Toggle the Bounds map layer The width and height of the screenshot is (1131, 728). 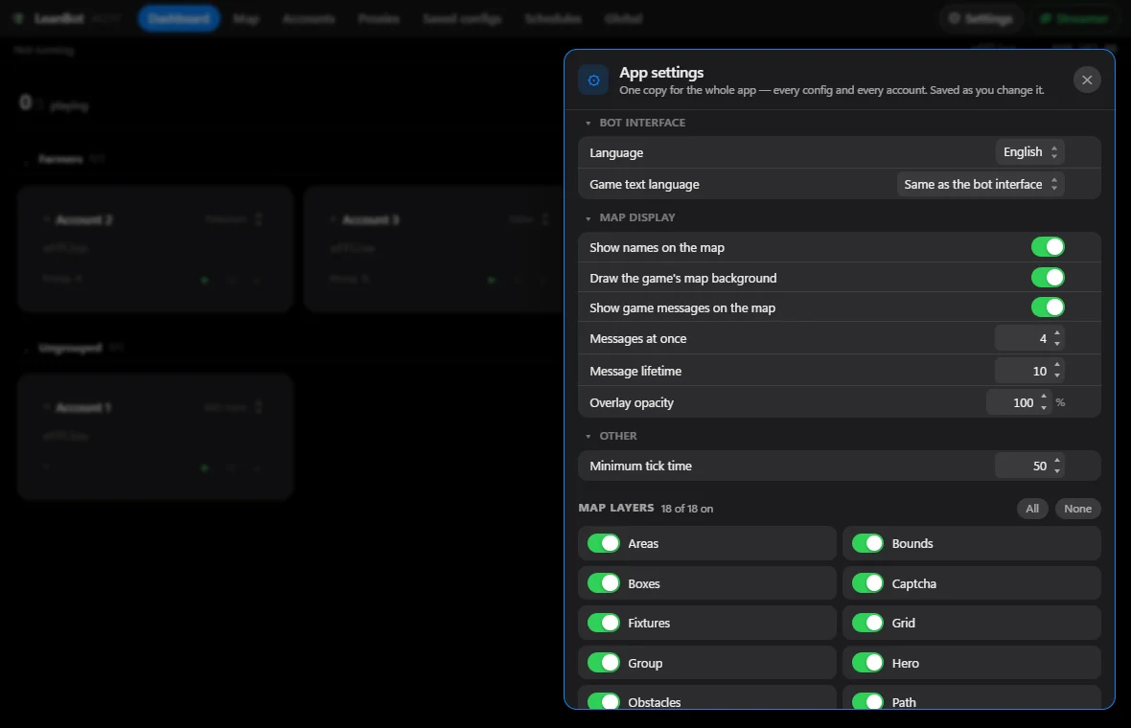click(x=867, y=543)
